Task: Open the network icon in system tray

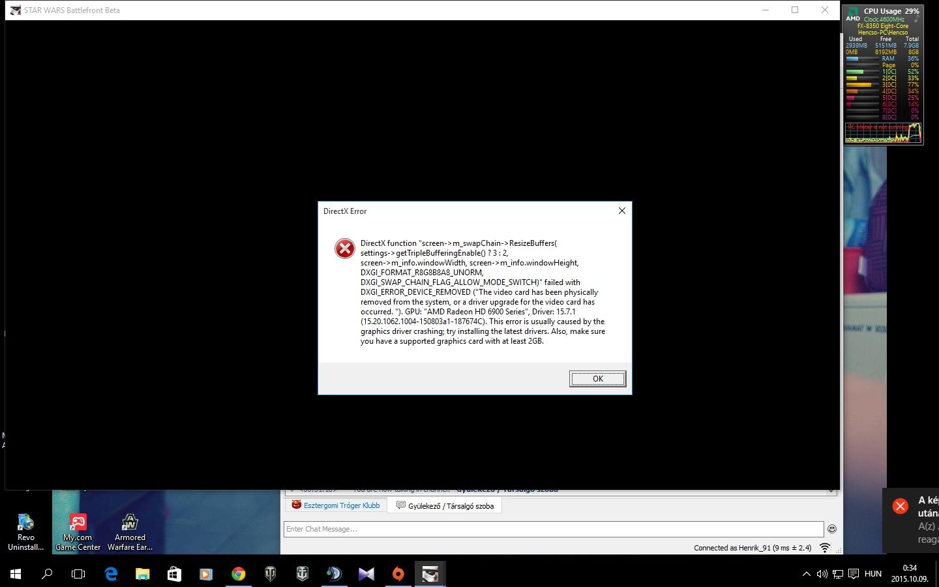Action: pos(838,574)
